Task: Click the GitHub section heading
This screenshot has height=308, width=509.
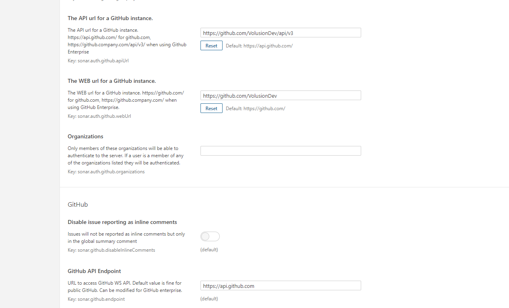Action: pyautogui.click(x=78, y=205)
